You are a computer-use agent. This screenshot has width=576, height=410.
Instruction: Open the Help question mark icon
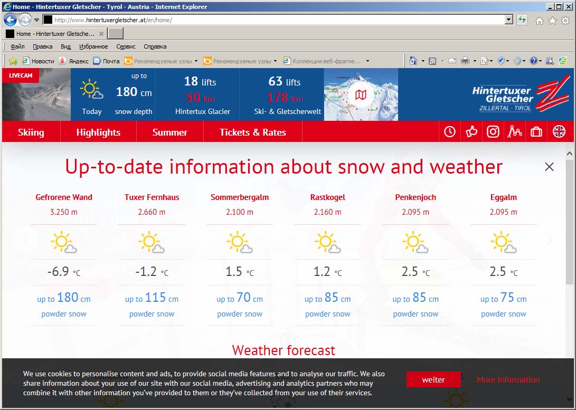point(534,61)
